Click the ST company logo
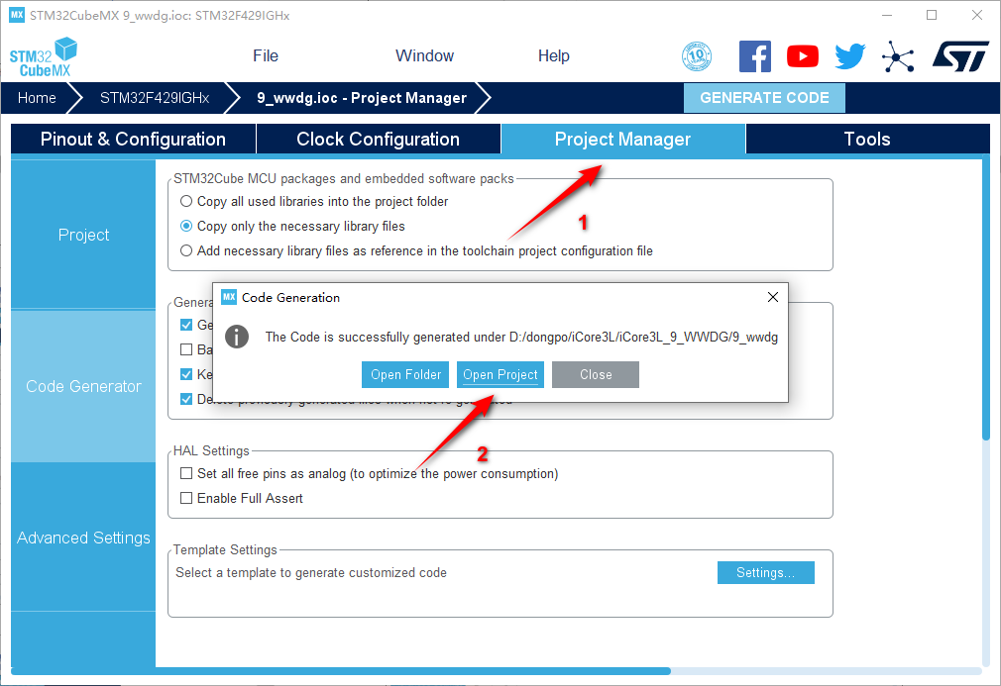This screenshot has height=686, width=1001. point(959,56)
